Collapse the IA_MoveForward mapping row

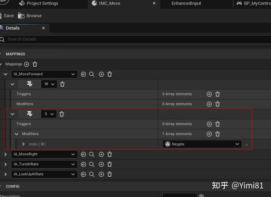coord(5,74)
